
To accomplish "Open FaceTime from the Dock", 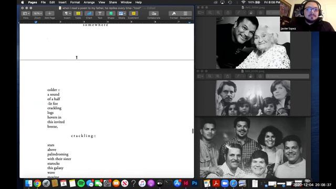I will click(99, 183).
